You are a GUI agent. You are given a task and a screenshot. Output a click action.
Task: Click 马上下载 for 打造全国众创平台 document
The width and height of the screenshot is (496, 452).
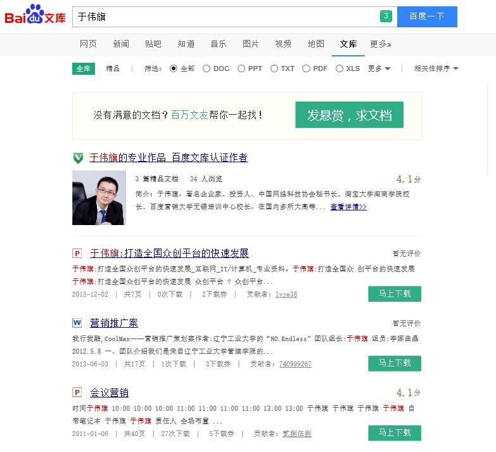coord(395,294)
